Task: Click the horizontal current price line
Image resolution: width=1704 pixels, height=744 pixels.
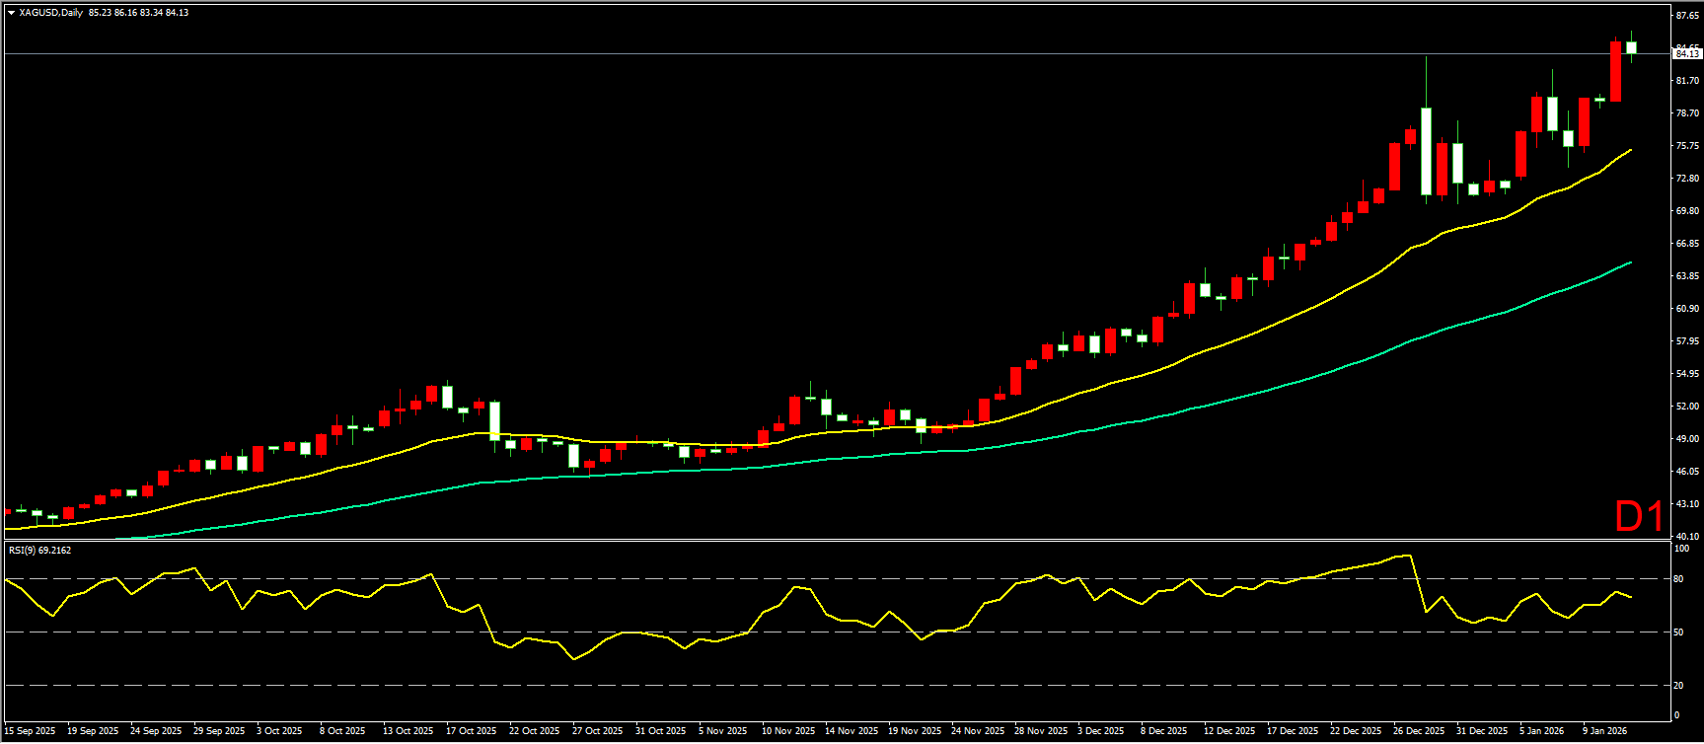Action: pyautogui.click(x=789, y=53)
